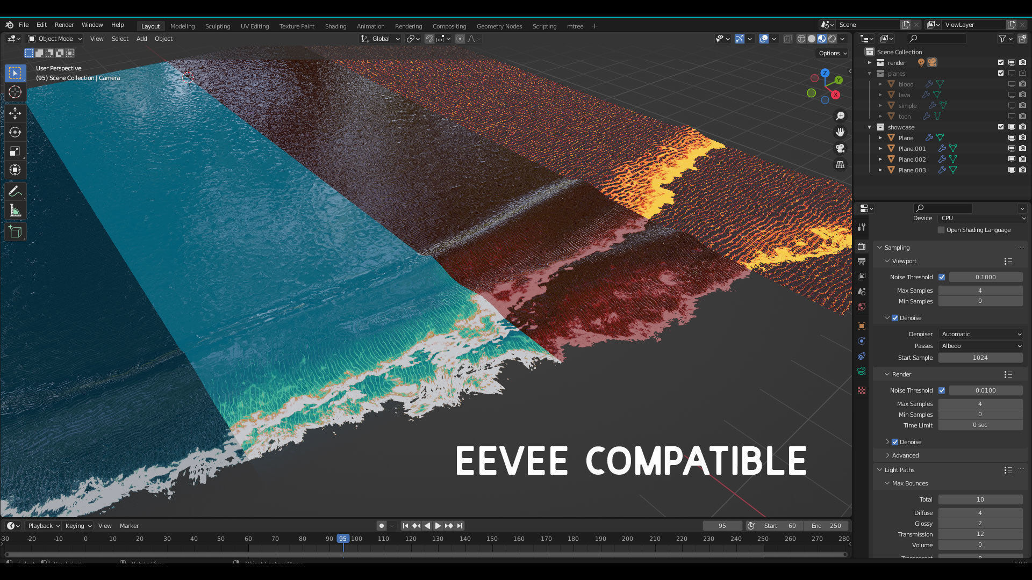Toggle the viewport Noise Threshold checkbox
The width and height of the screenshot is (1032, 580).
click(x=942, y=277)
